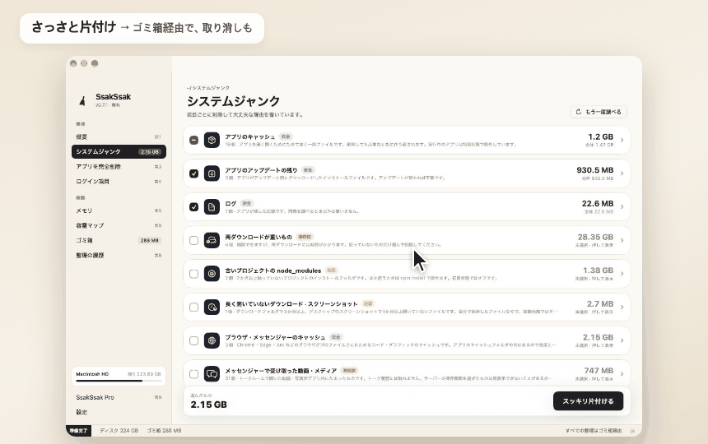Image resolution: width=708 pixels, height=444 pixels.
Task: Click the 2.15 GB badge on システムジャンク
Action: pyautogui.click(x=150, y=151)
